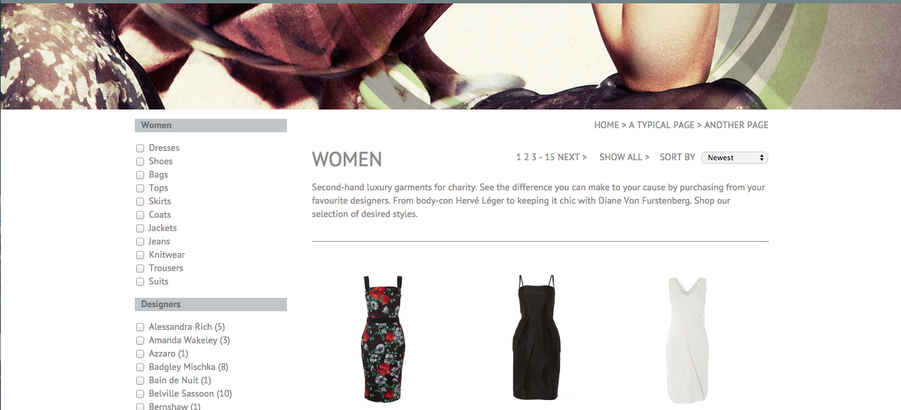This screenshot has height=410, width=901.
Task: Click the NEXT > pagination link
Action: coord(572,157)
